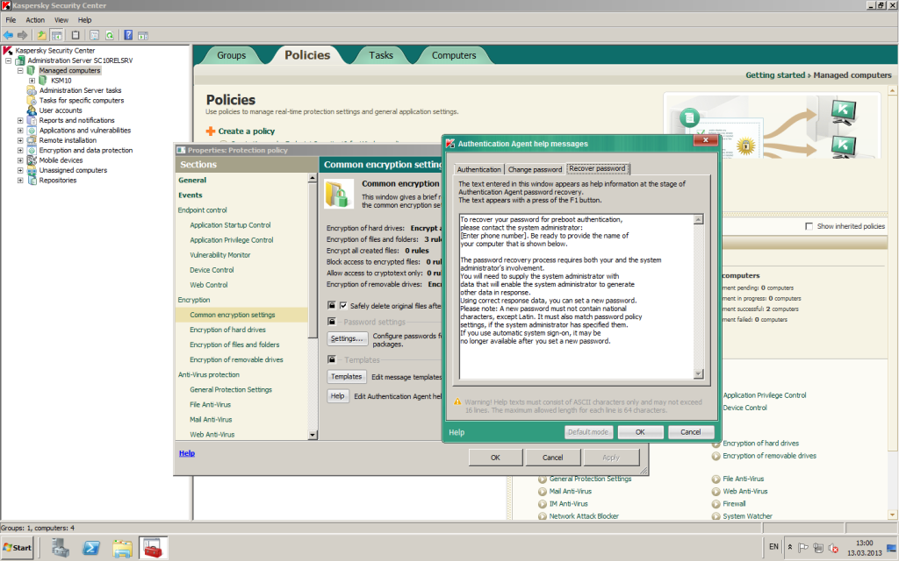Click Cancel in Authentication Agent help dialog
This screenshot has height=561, width=899.
691,432
